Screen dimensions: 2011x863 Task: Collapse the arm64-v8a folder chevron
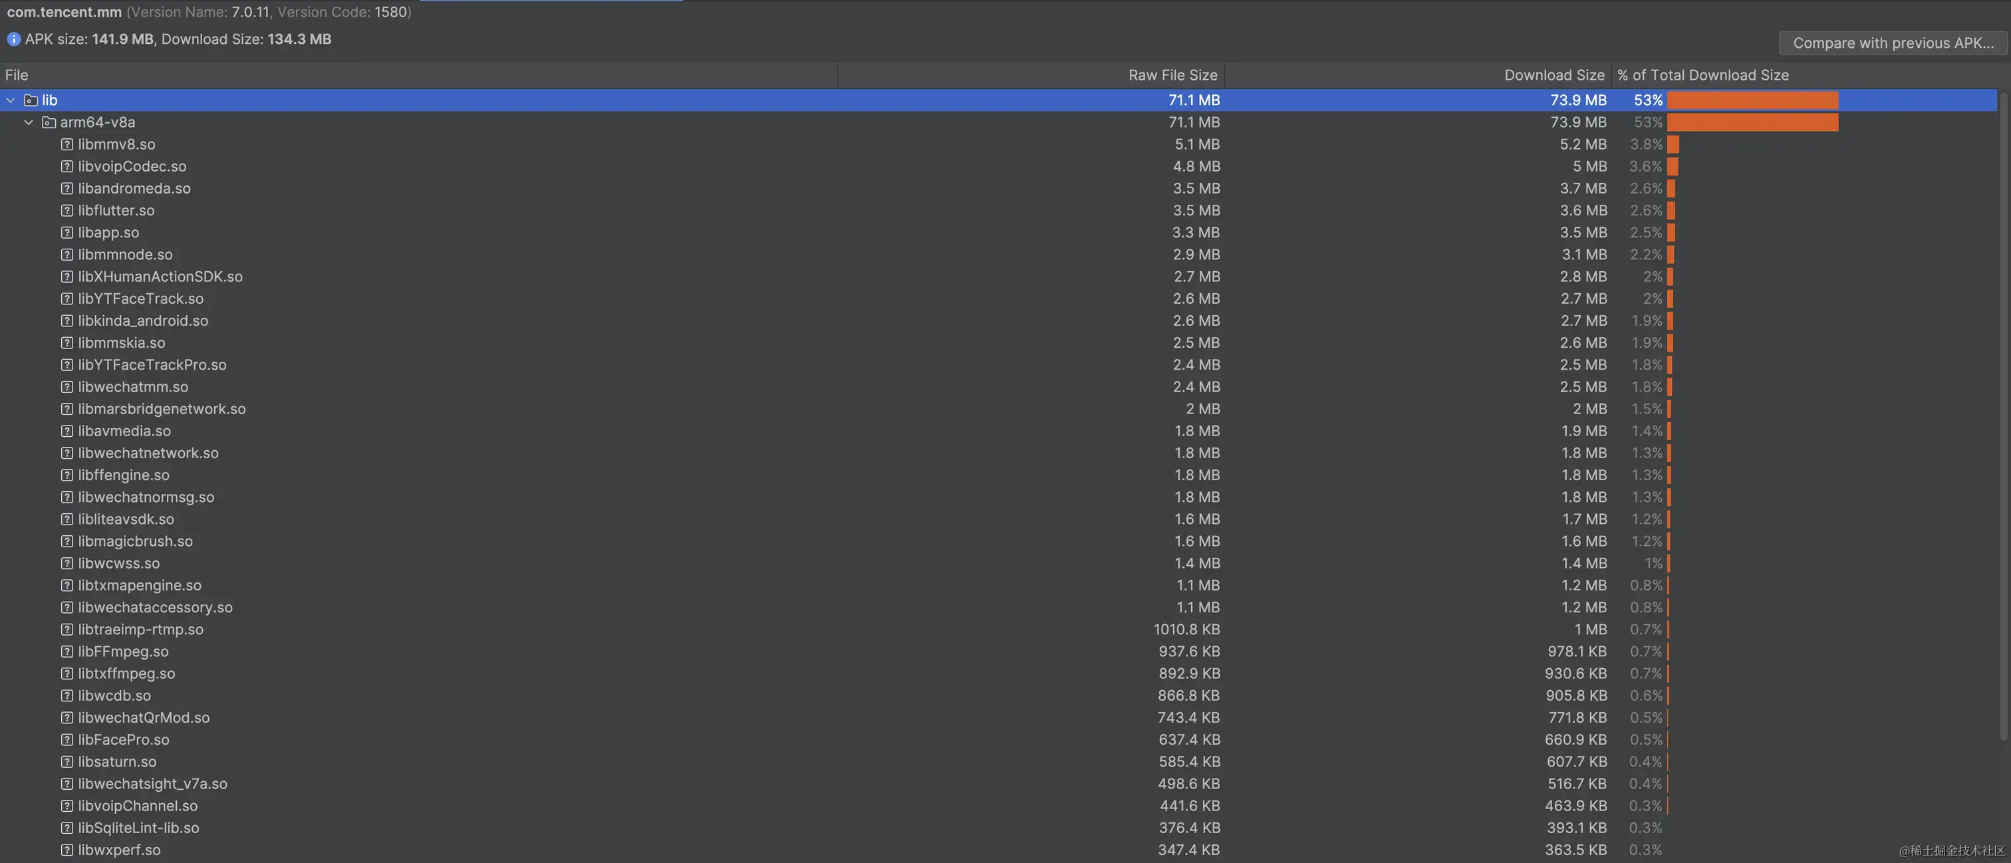29,122
